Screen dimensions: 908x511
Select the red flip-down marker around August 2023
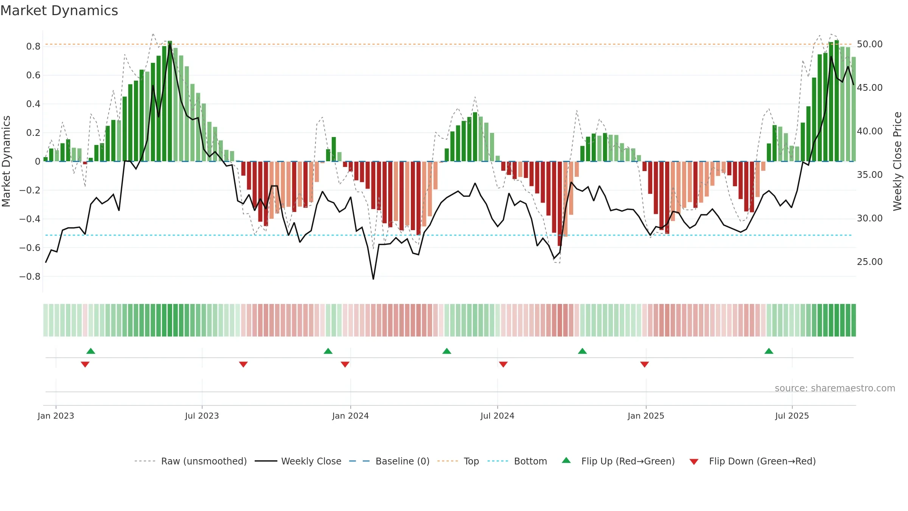click(x=243, y=364)
